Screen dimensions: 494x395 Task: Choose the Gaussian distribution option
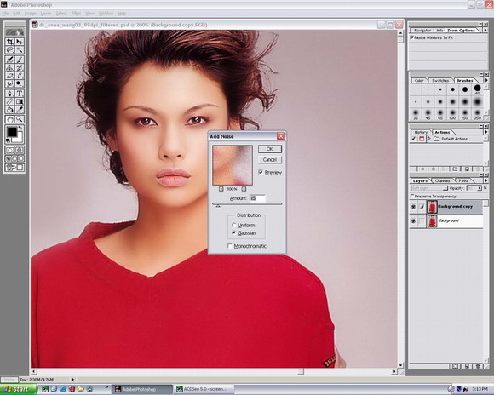[233, 233]
